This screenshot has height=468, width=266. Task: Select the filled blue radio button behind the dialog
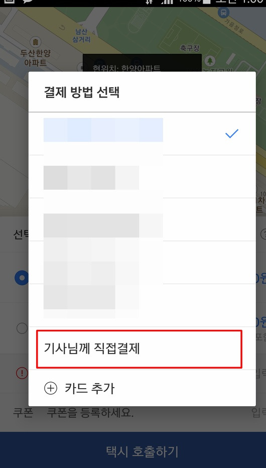coord(22,278)
